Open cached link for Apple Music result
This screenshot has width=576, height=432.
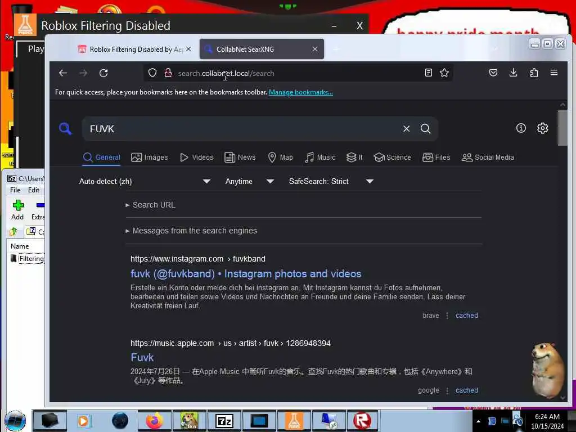[466, 390]
